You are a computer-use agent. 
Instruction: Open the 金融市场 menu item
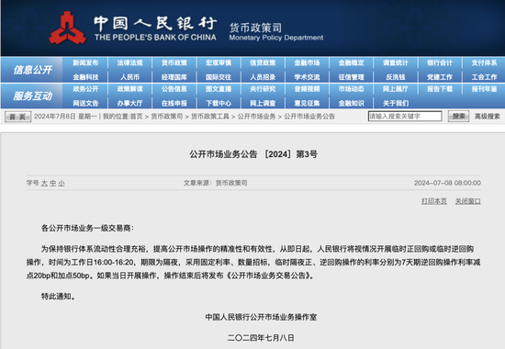(x=308, y=62)
